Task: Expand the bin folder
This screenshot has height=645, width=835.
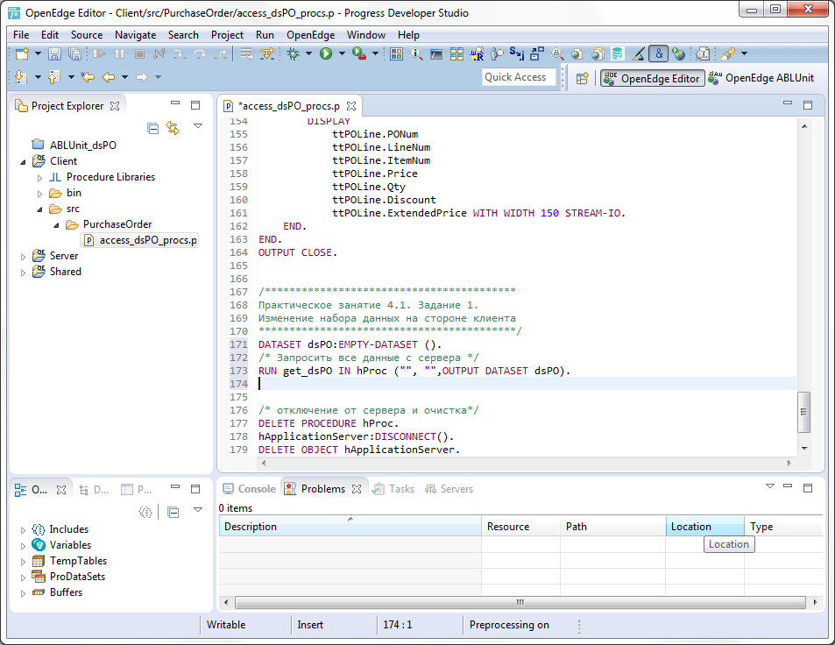Action: point(40,194)
